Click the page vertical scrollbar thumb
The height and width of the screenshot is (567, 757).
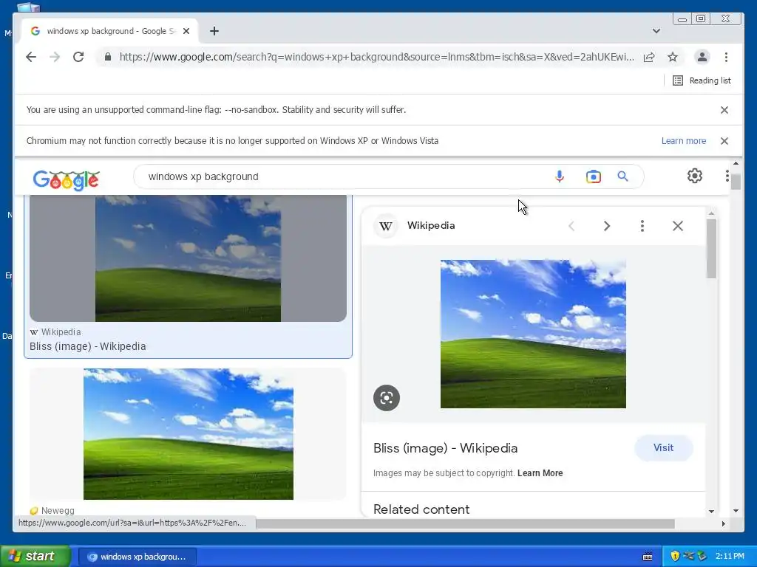pos(736,182)
